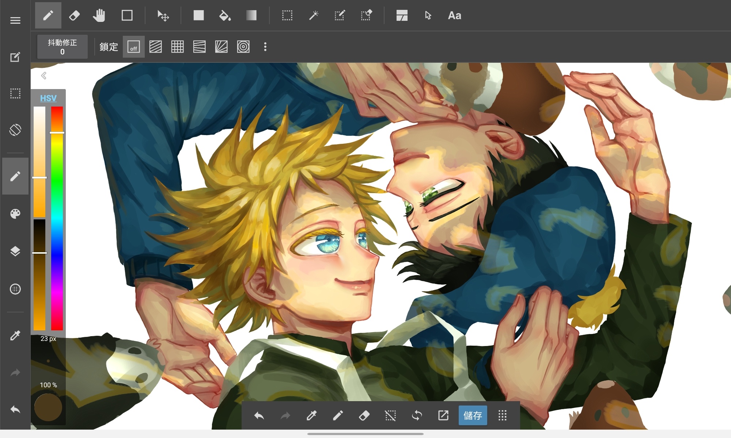Switch color mode via HSV label
The height and width of the screenshot is (438, 731).
click(48, 98)
